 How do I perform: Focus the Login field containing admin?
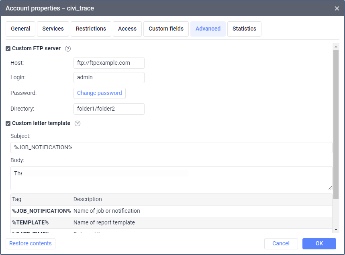109,78
